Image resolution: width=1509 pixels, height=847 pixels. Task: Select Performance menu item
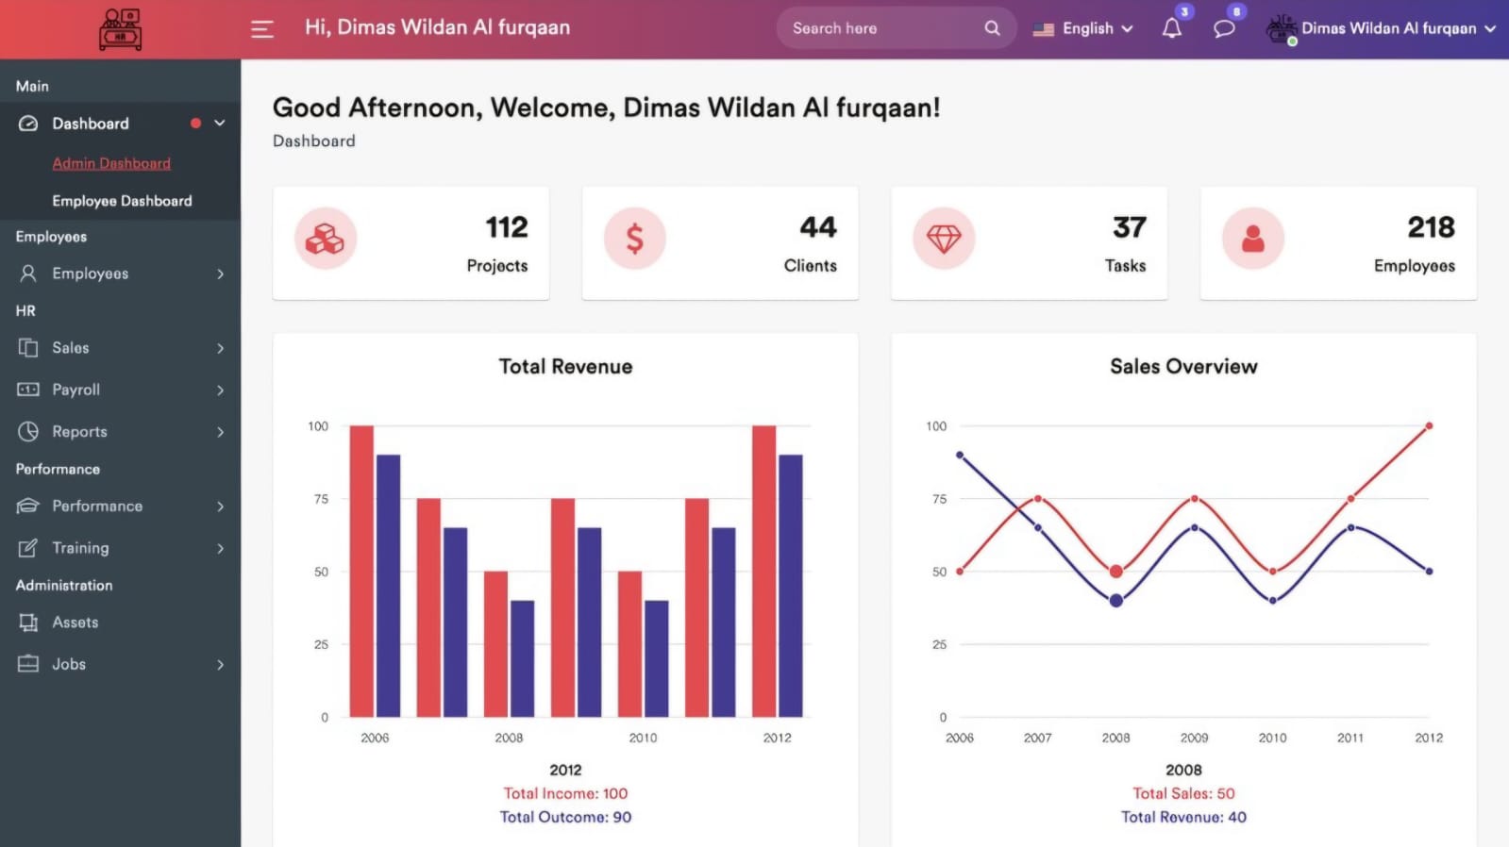point(120,506)
